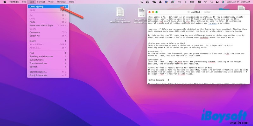The height and width of the screenshot is (126, 253).
Task: Expand the Spelling and Grammar submenu
Action: [48, 56]
